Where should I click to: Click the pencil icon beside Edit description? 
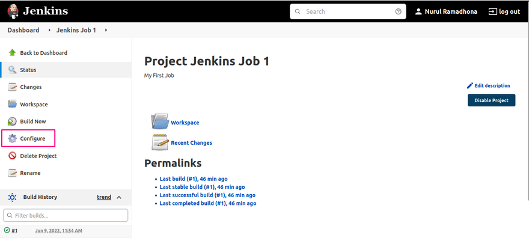point(470,85)
